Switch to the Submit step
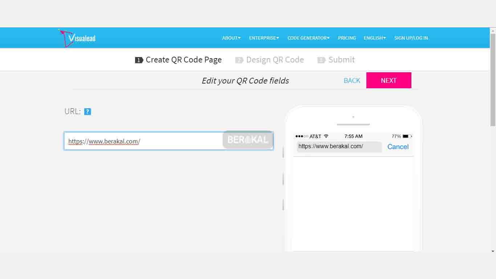 pos(341,60)
